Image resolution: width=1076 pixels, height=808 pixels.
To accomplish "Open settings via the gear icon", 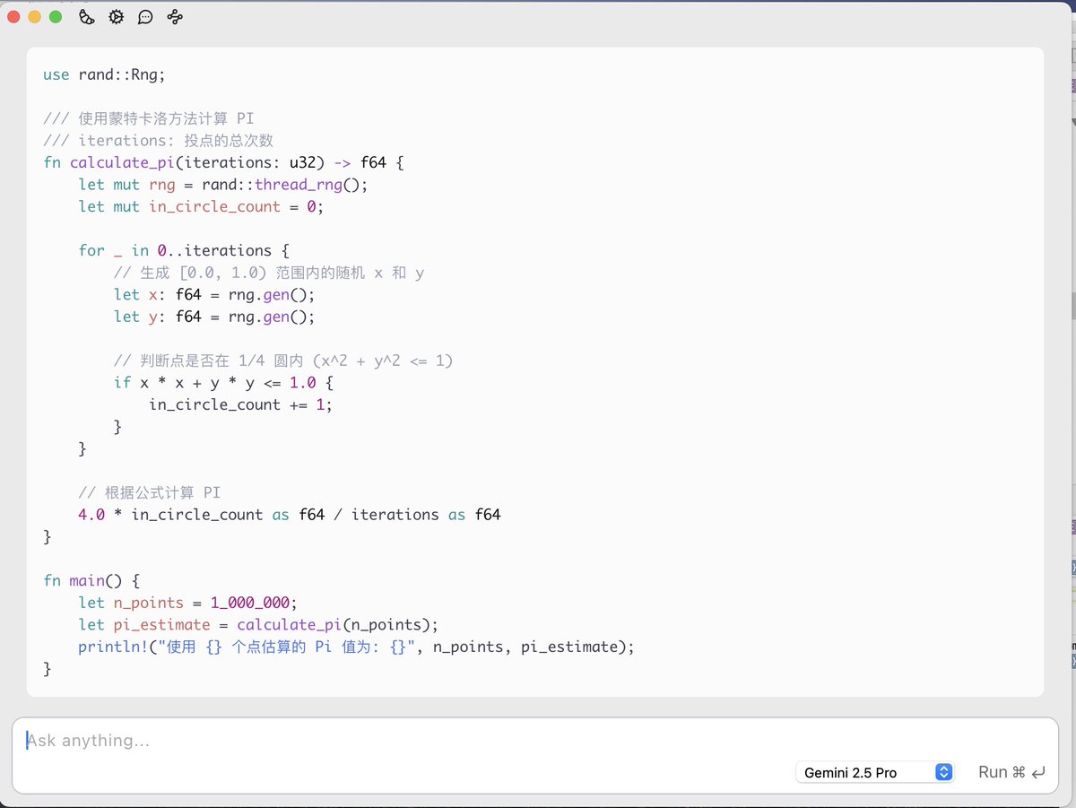I will 116,16.
